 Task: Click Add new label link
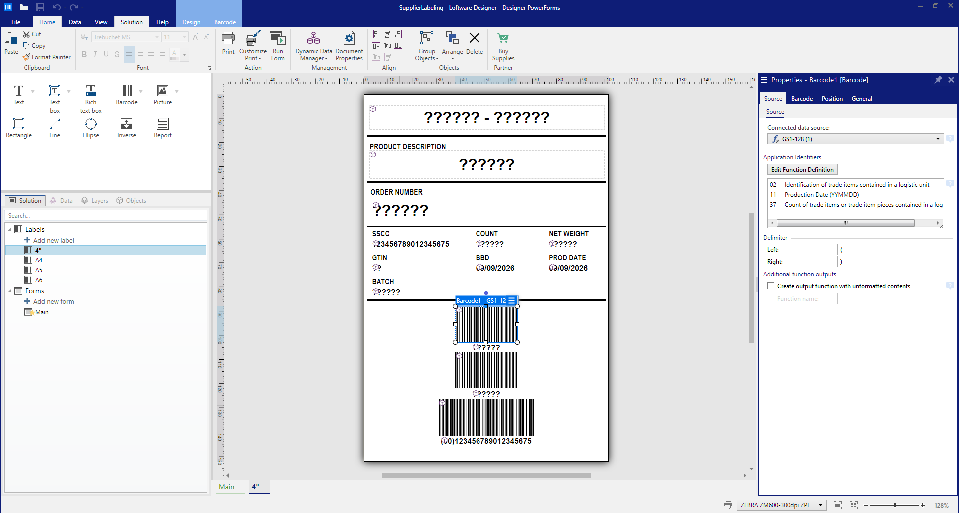pos(53,240)
